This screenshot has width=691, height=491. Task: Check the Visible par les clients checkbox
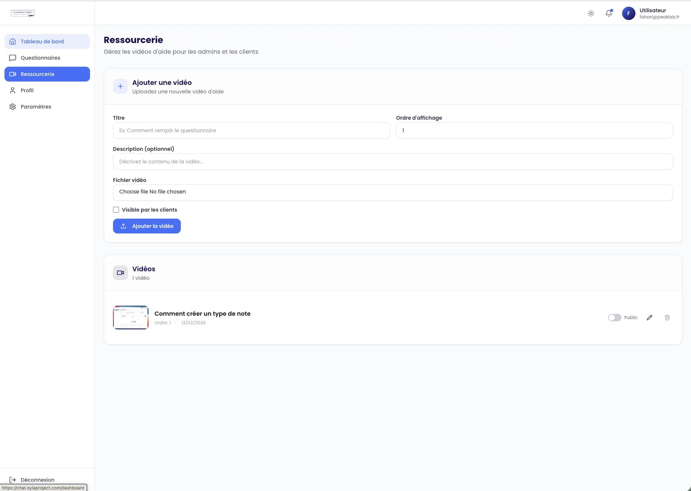116,210
